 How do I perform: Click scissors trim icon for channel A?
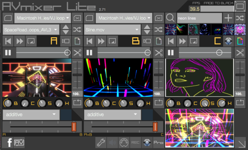click(x=77, y=53)
